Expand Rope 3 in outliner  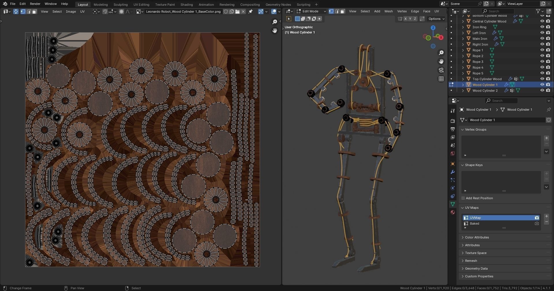pyautogui.click(x=463, y=62)
